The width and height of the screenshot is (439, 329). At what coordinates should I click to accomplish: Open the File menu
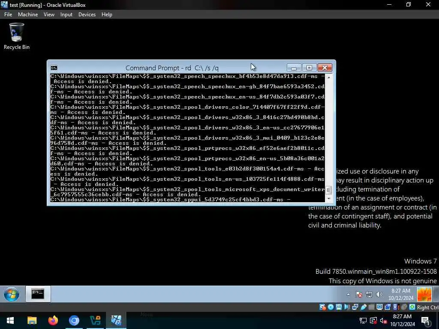click(x=8, y=15)
